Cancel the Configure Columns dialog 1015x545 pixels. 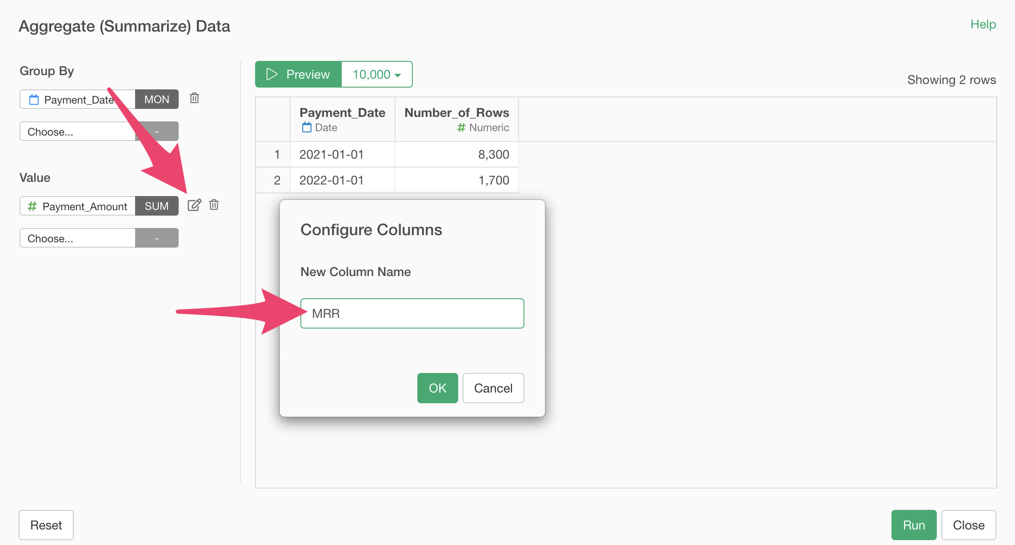pyautogui.click(x=493, y=388)
